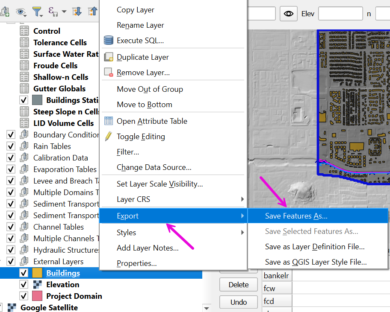Choose Open Attribute Table menu entry

coord(152,121)
